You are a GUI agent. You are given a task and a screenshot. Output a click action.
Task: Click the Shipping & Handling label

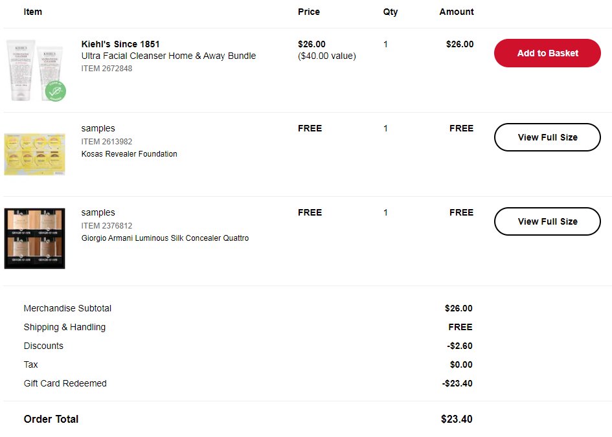tap(65, 327)
